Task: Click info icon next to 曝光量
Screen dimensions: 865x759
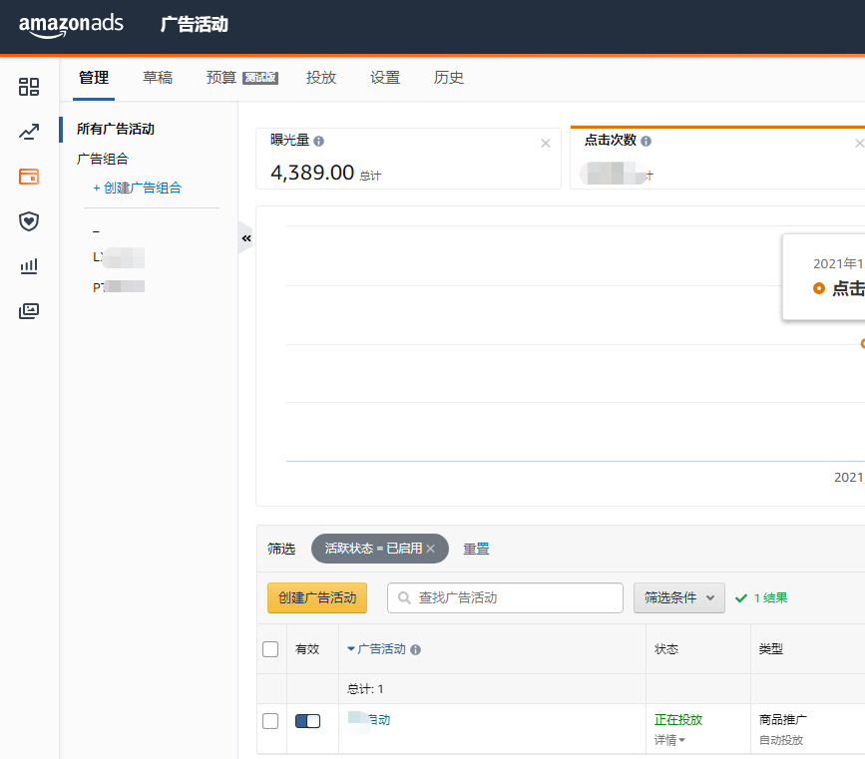Action: point(319,142)
